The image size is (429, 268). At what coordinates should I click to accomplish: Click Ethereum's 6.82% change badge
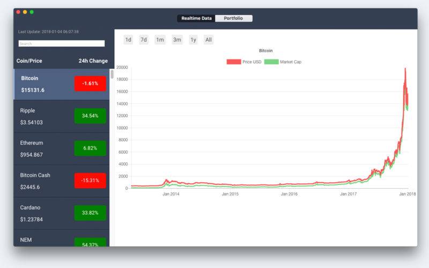[x=90, y=148]
